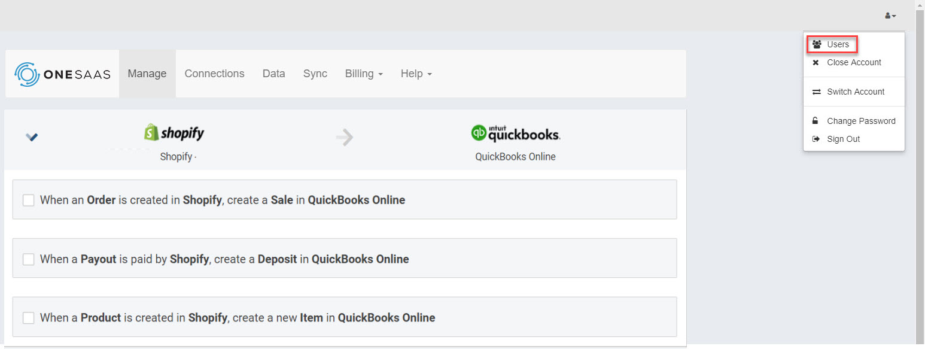Click the Intuit QuickBooks logo

click(516, 132)
